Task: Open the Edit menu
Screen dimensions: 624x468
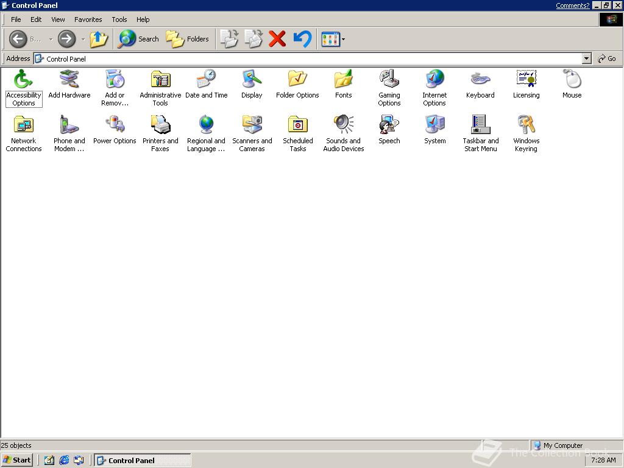Action: pyautogui.click(x=36, y=19)
